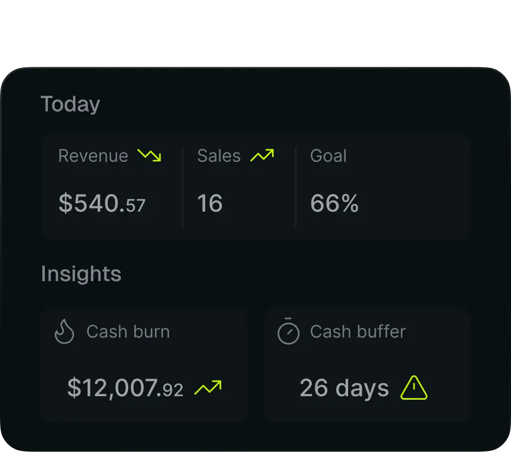Click the $540.57 revenue amount
Screen dimensions: 511x452
click(102, 203)
